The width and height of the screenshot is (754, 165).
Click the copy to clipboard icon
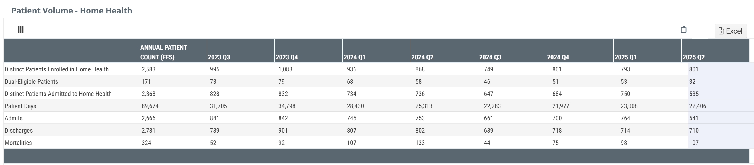tap(683, 30)
